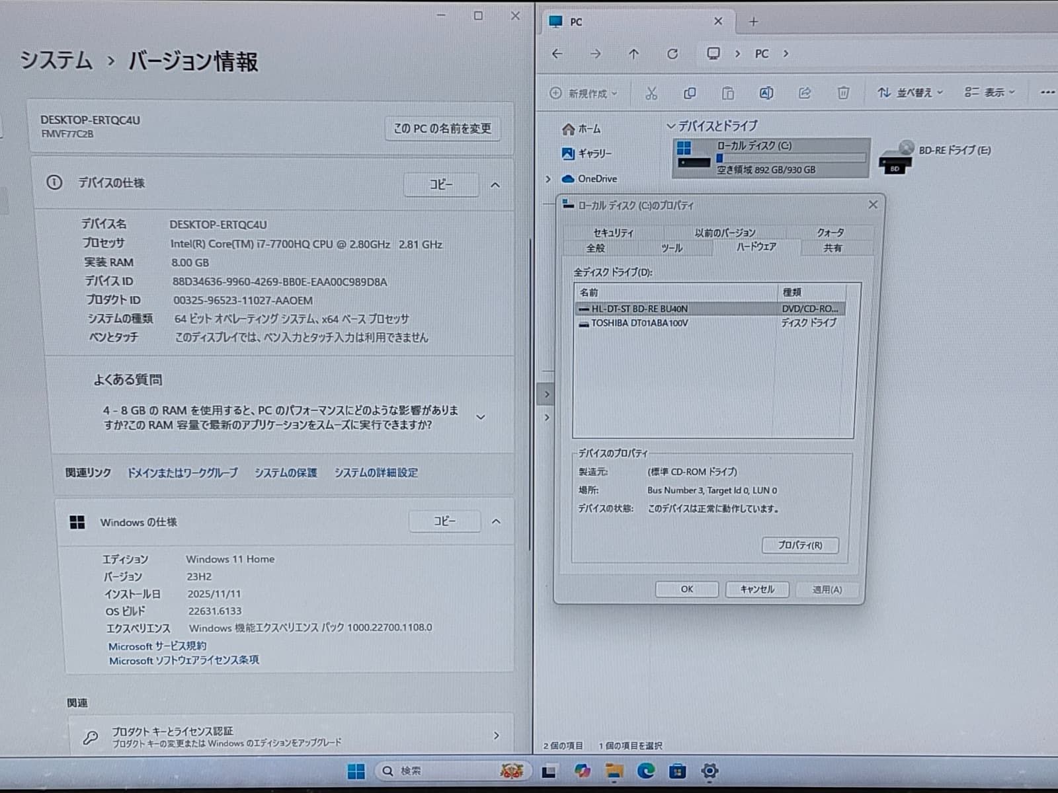Expand OneDrive in the navigation pane

[548, 179]
